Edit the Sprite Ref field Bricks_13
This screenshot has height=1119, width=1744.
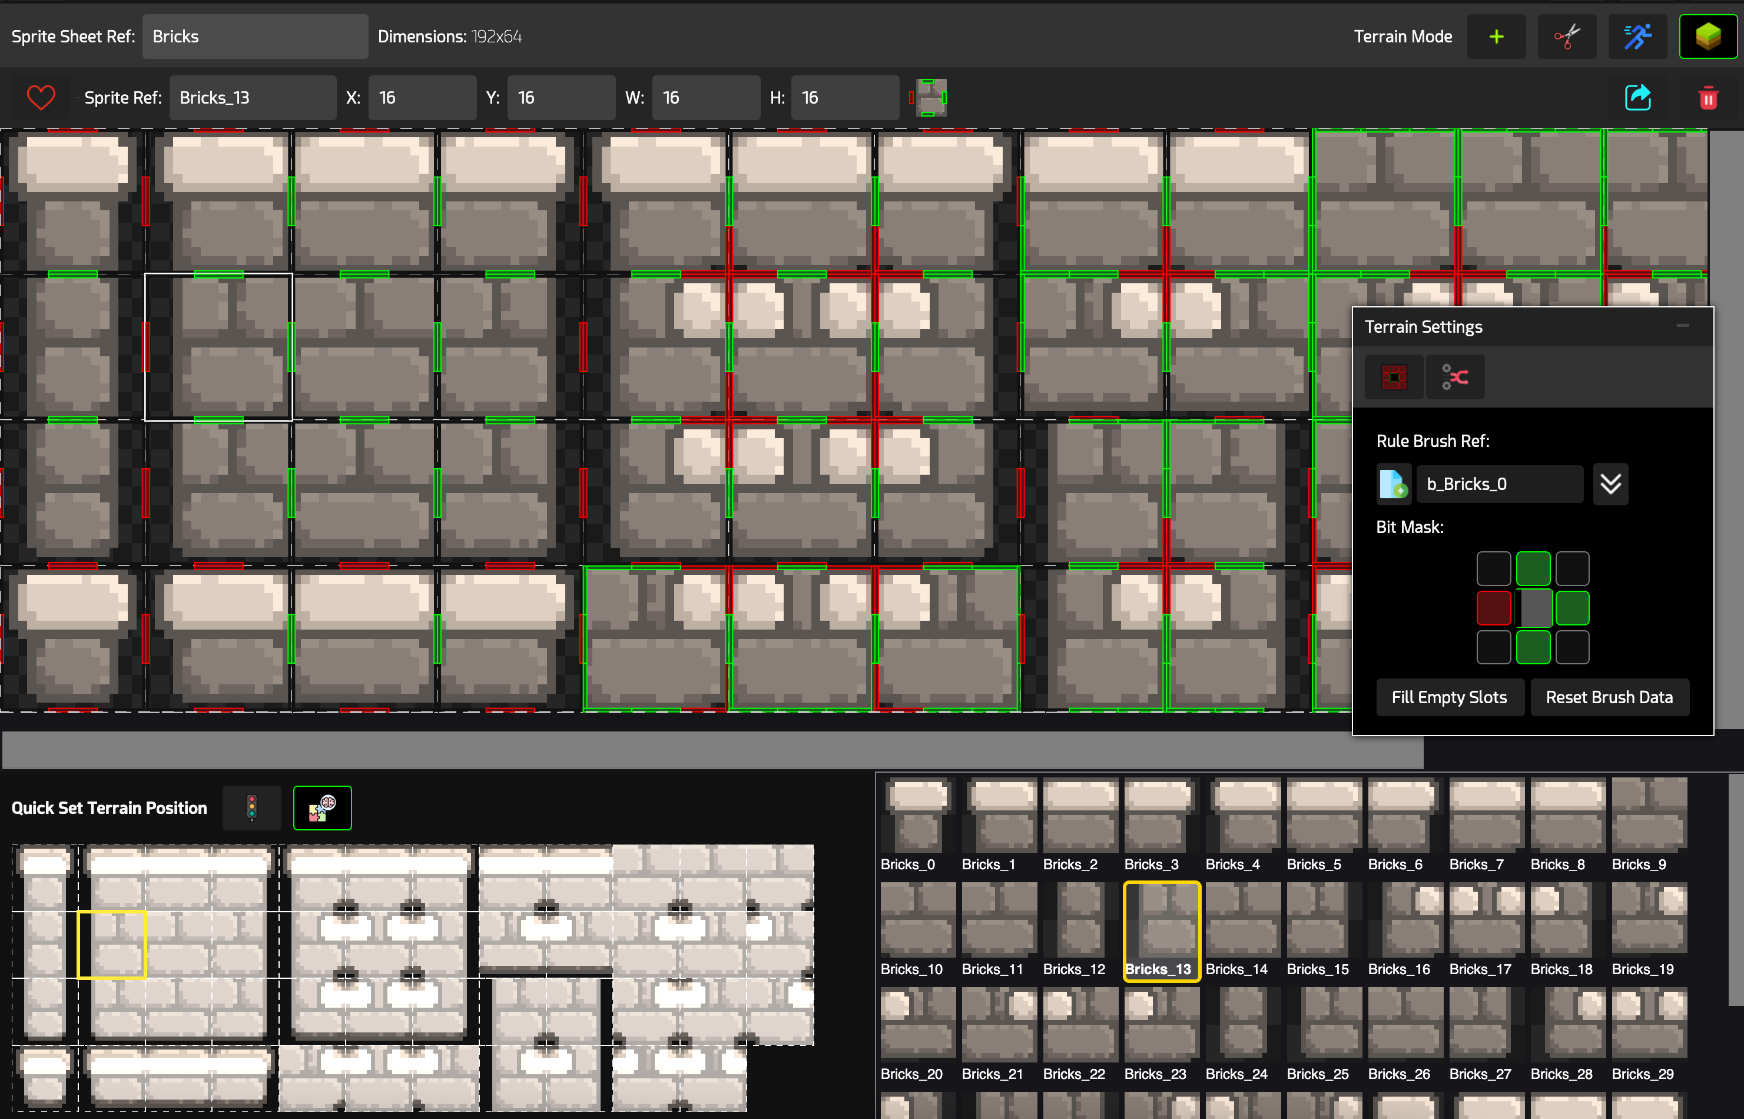pos(253,97)
